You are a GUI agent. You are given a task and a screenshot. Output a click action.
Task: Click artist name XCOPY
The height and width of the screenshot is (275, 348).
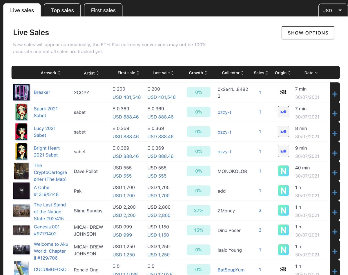[81, 92]
